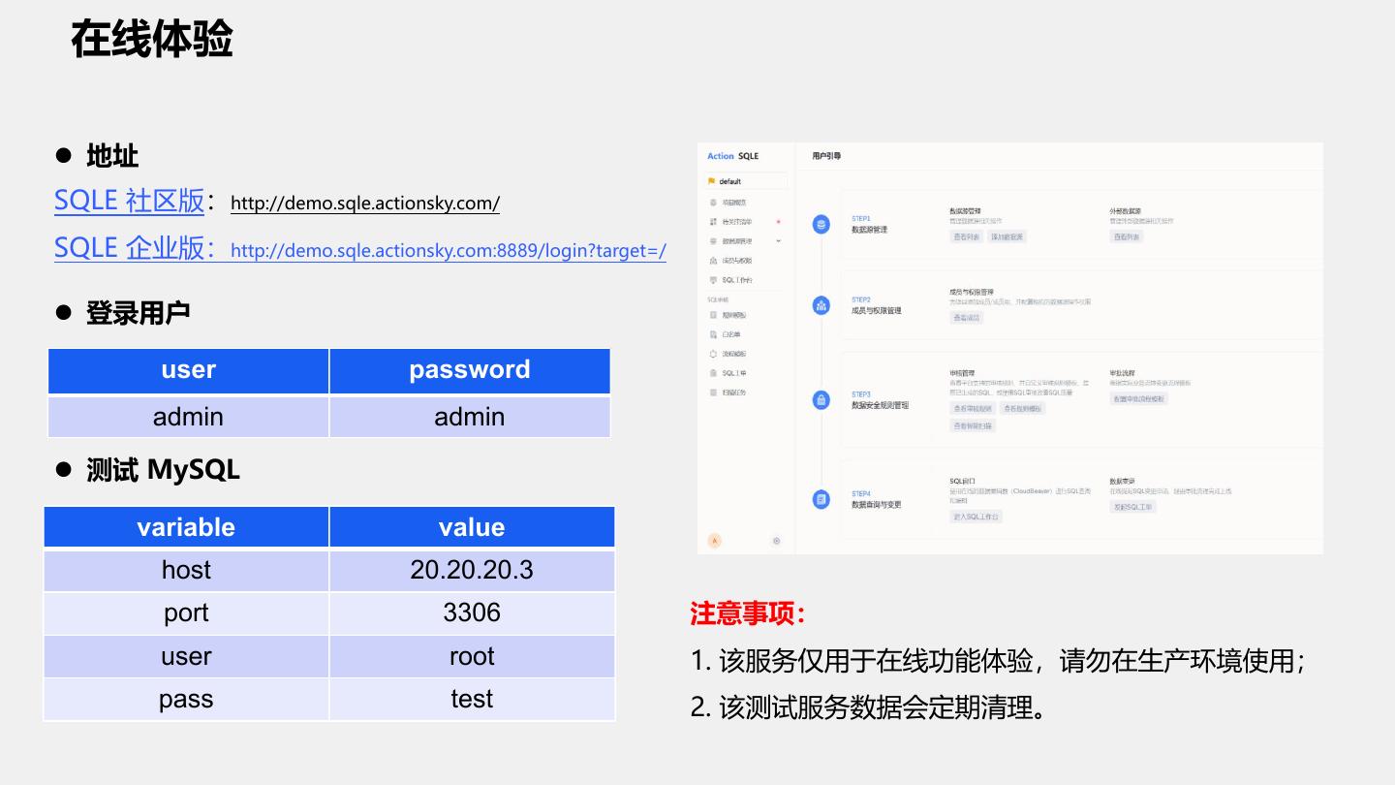Select the SQL工作台 sidebar icon
Image resolution: width=1395 pixels, height=785 pixels.
tap(714, 280)
